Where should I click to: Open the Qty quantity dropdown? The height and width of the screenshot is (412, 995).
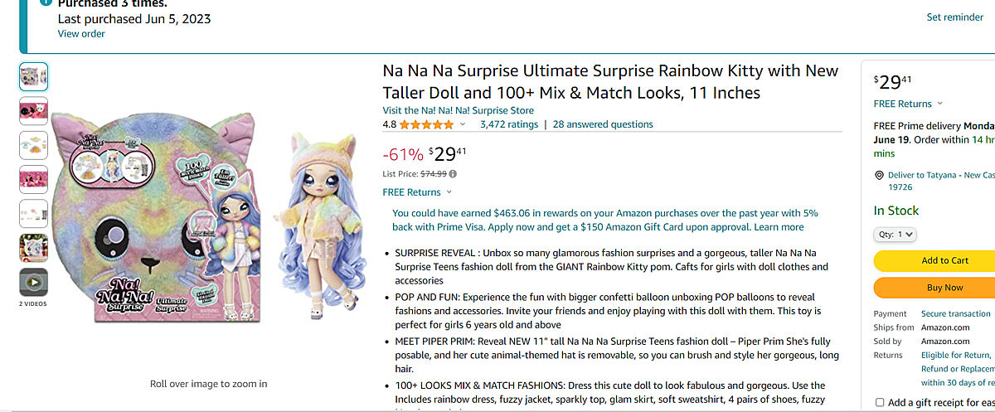pos(895,235)
